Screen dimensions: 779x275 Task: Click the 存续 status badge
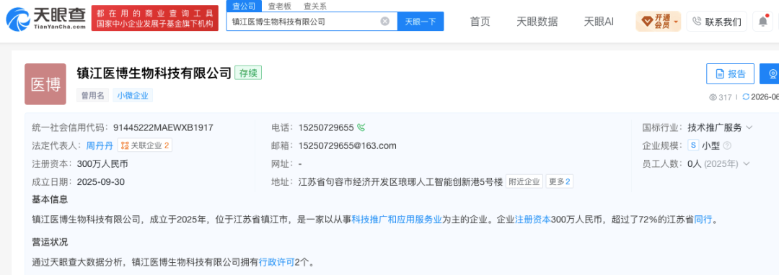click(x=248, y=73)
